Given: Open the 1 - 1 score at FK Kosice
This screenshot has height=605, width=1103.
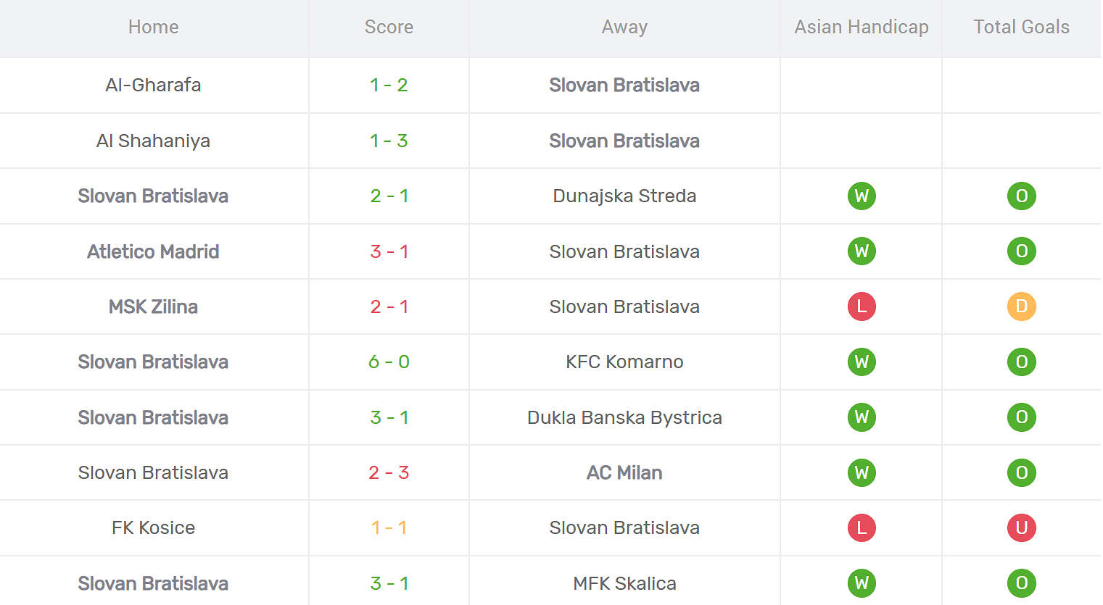Looking at the screenshot, I should pos(389,527).
